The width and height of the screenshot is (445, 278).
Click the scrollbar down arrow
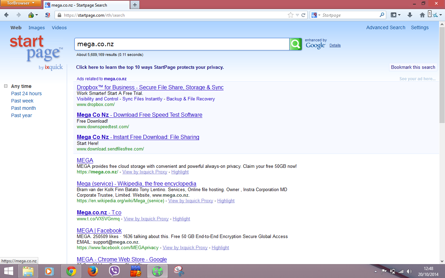click(x=442, y=261)
